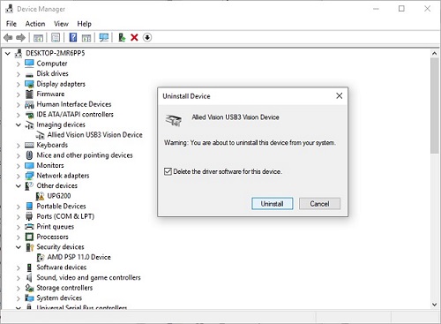This screenshot has height=324, width=441.
Task: Click the red X Uninstall device icon
Action: click(134, 37)
